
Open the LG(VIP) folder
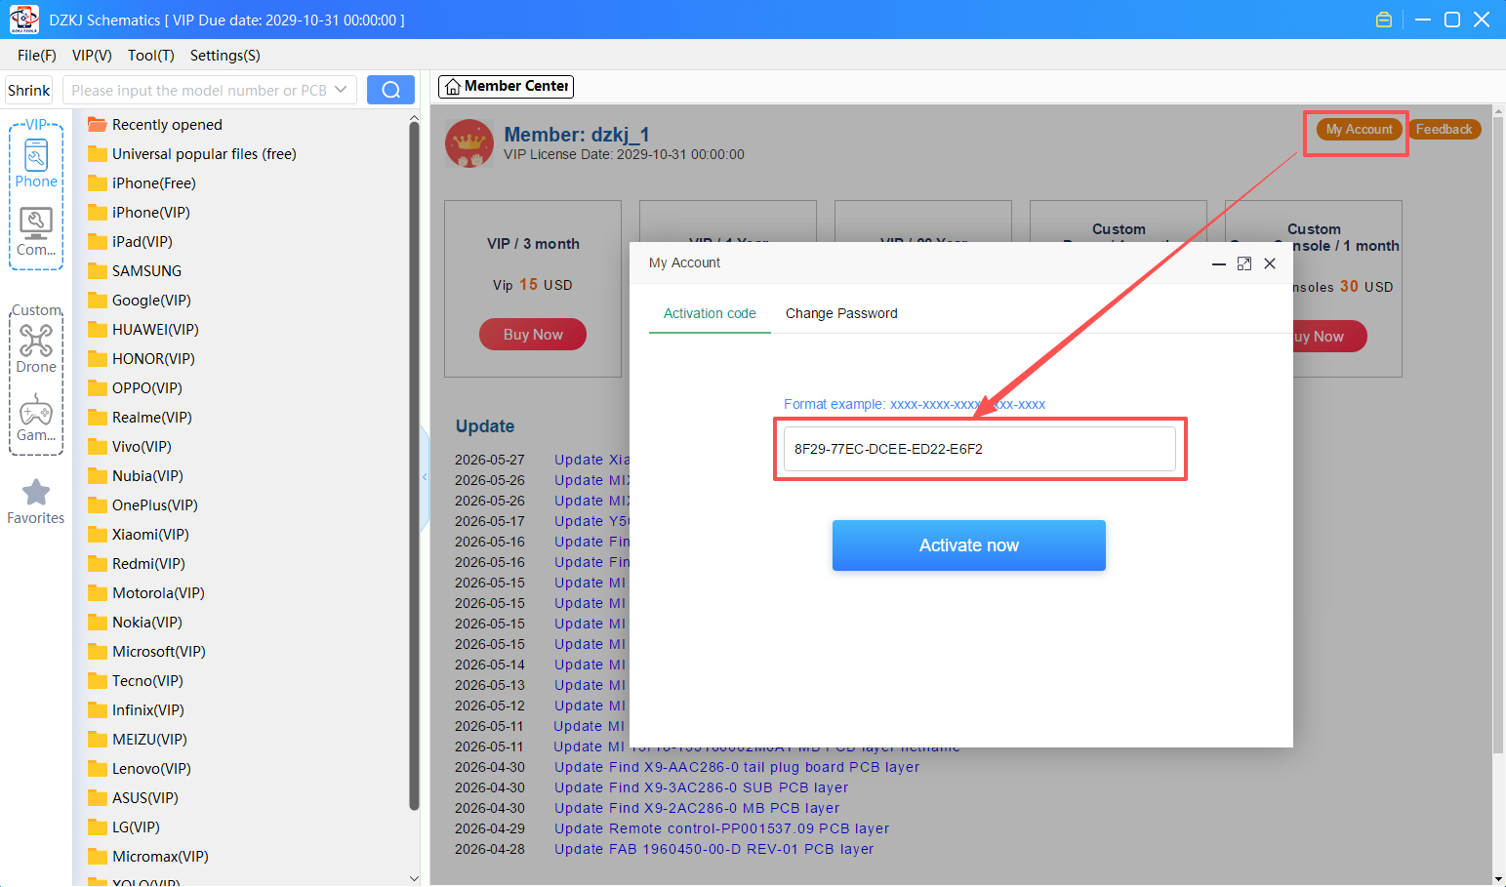124,827
